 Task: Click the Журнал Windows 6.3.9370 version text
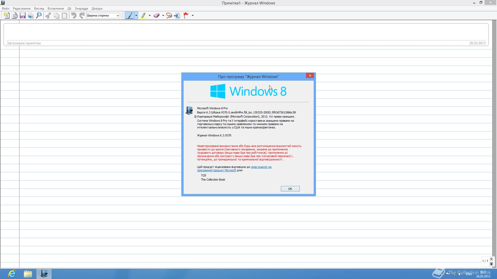(214, 135)
